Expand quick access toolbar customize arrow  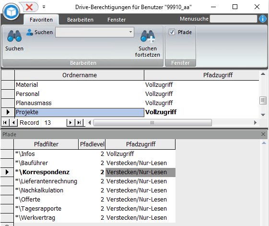pos(44,7)
